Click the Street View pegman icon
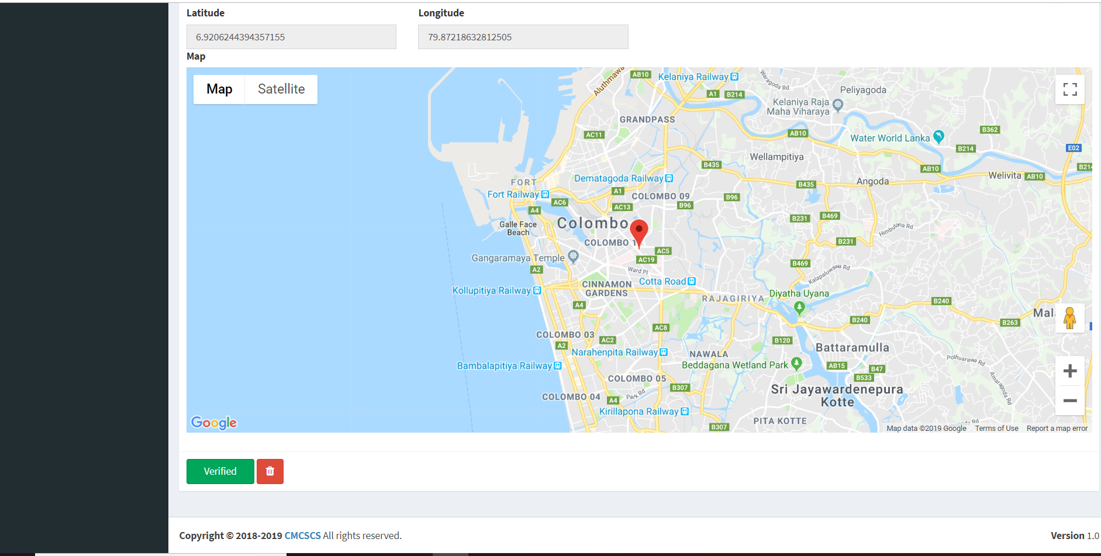The image size is (1101, 556). coord(1069,318)
